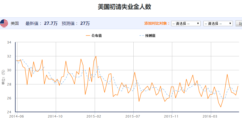Open the first 请选择 comparison dropdown
This screenshot has width=242, height=121.
(x=186, y=24)
